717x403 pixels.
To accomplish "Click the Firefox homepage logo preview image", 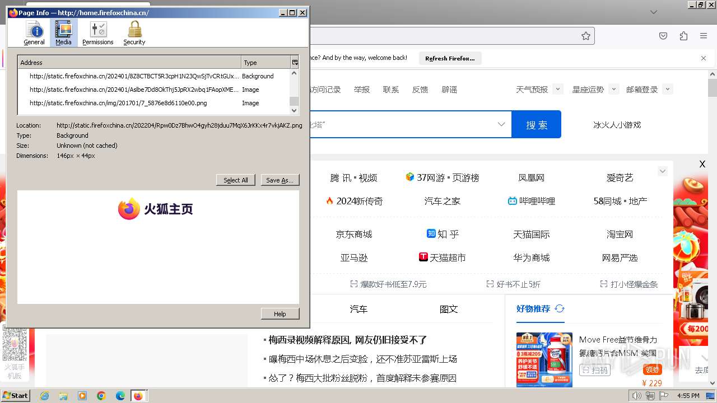I will (x=156, y=209).
